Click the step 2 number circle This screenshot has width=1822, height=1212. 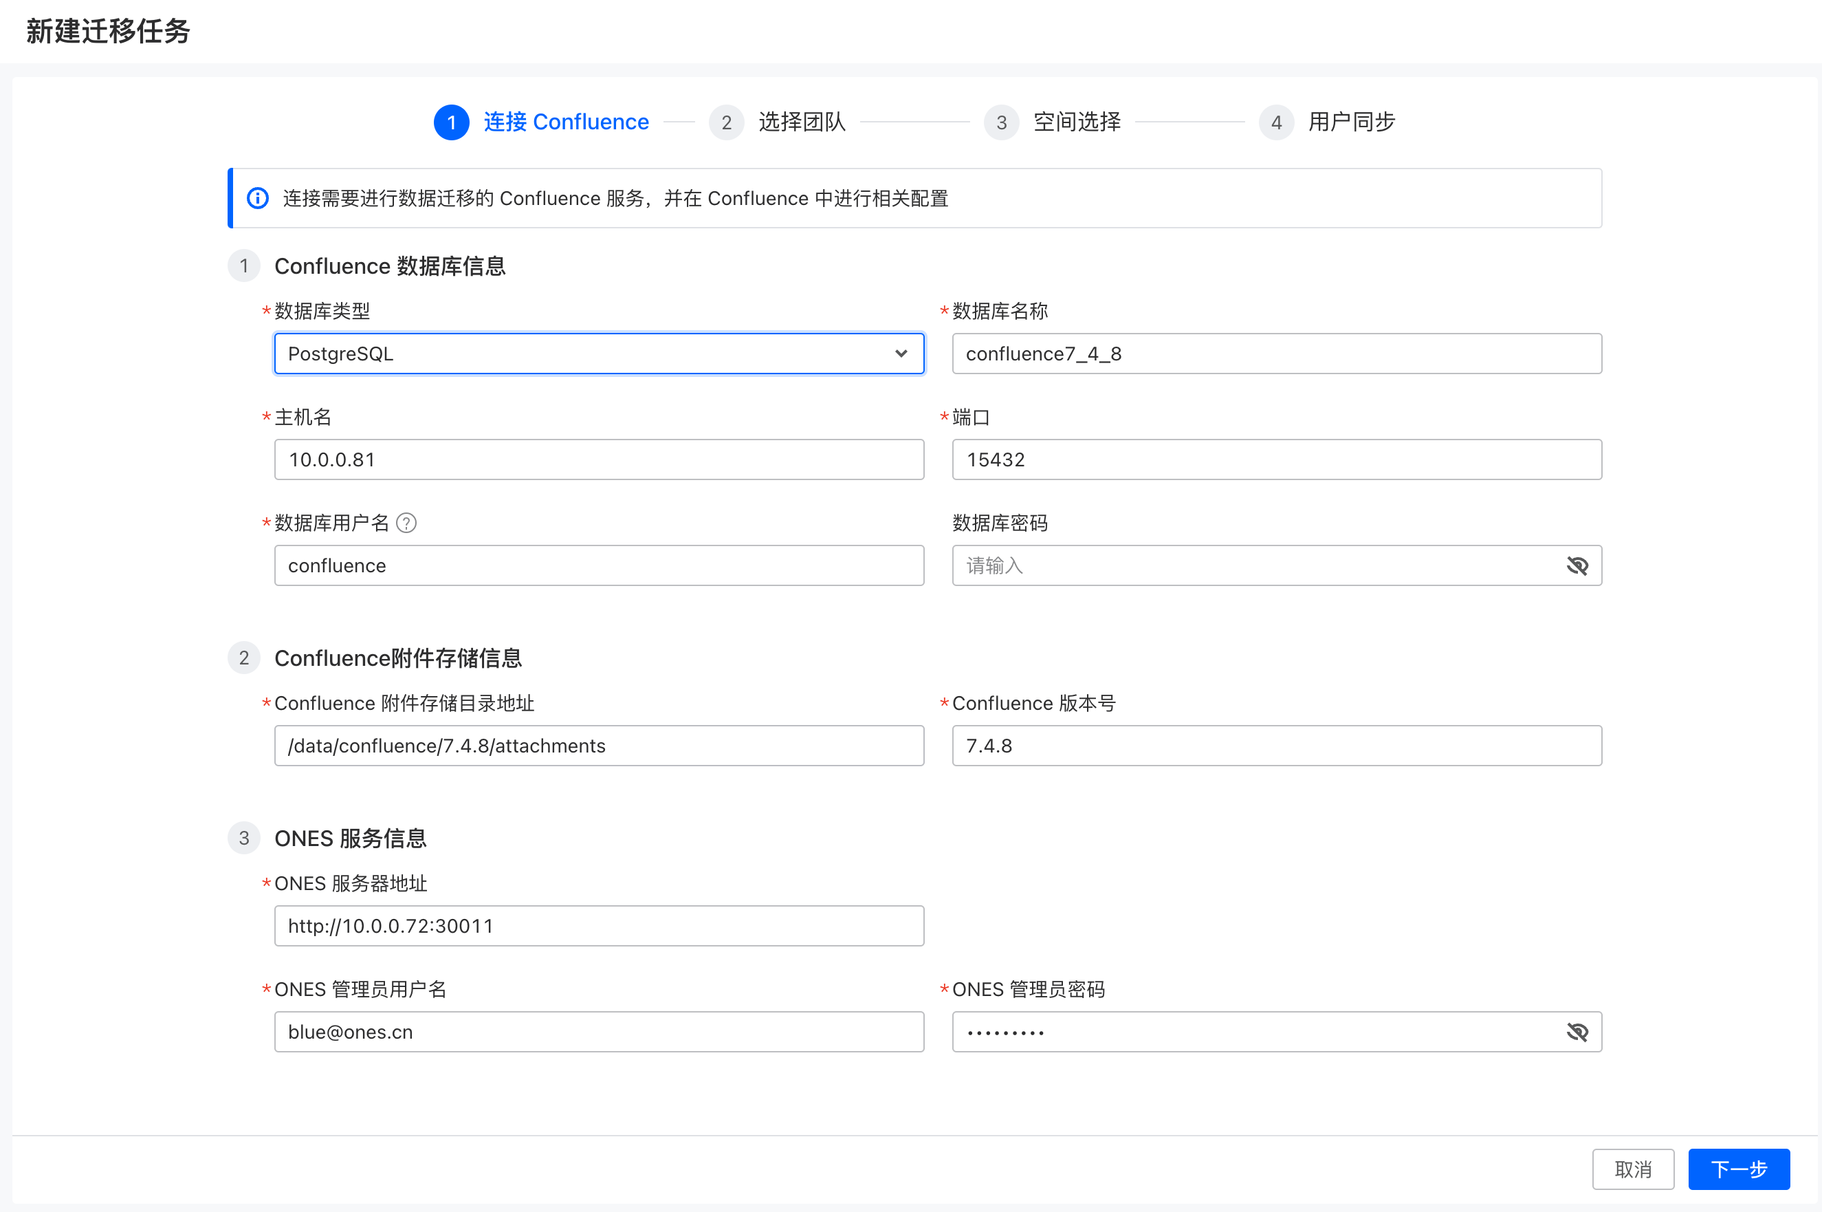click(x=726, y=122)
